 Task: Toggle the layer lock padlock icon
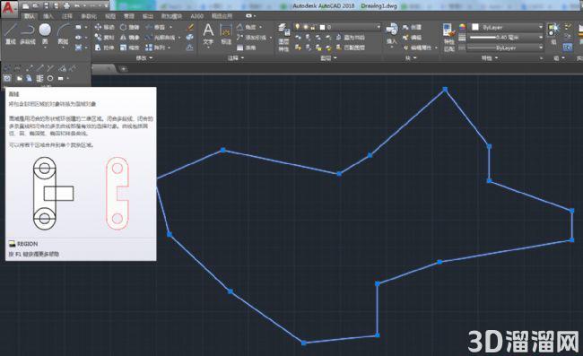point(313,27)
